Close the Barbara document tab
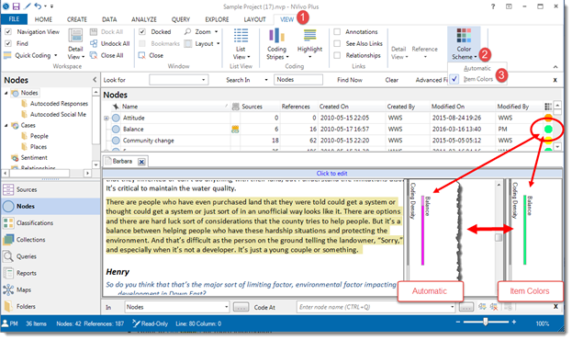This screenshot has width=572, height=340. point(141,162)
